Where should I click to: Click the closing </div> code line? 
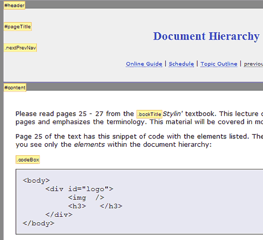pyautogui.click(x=59, y=215)
